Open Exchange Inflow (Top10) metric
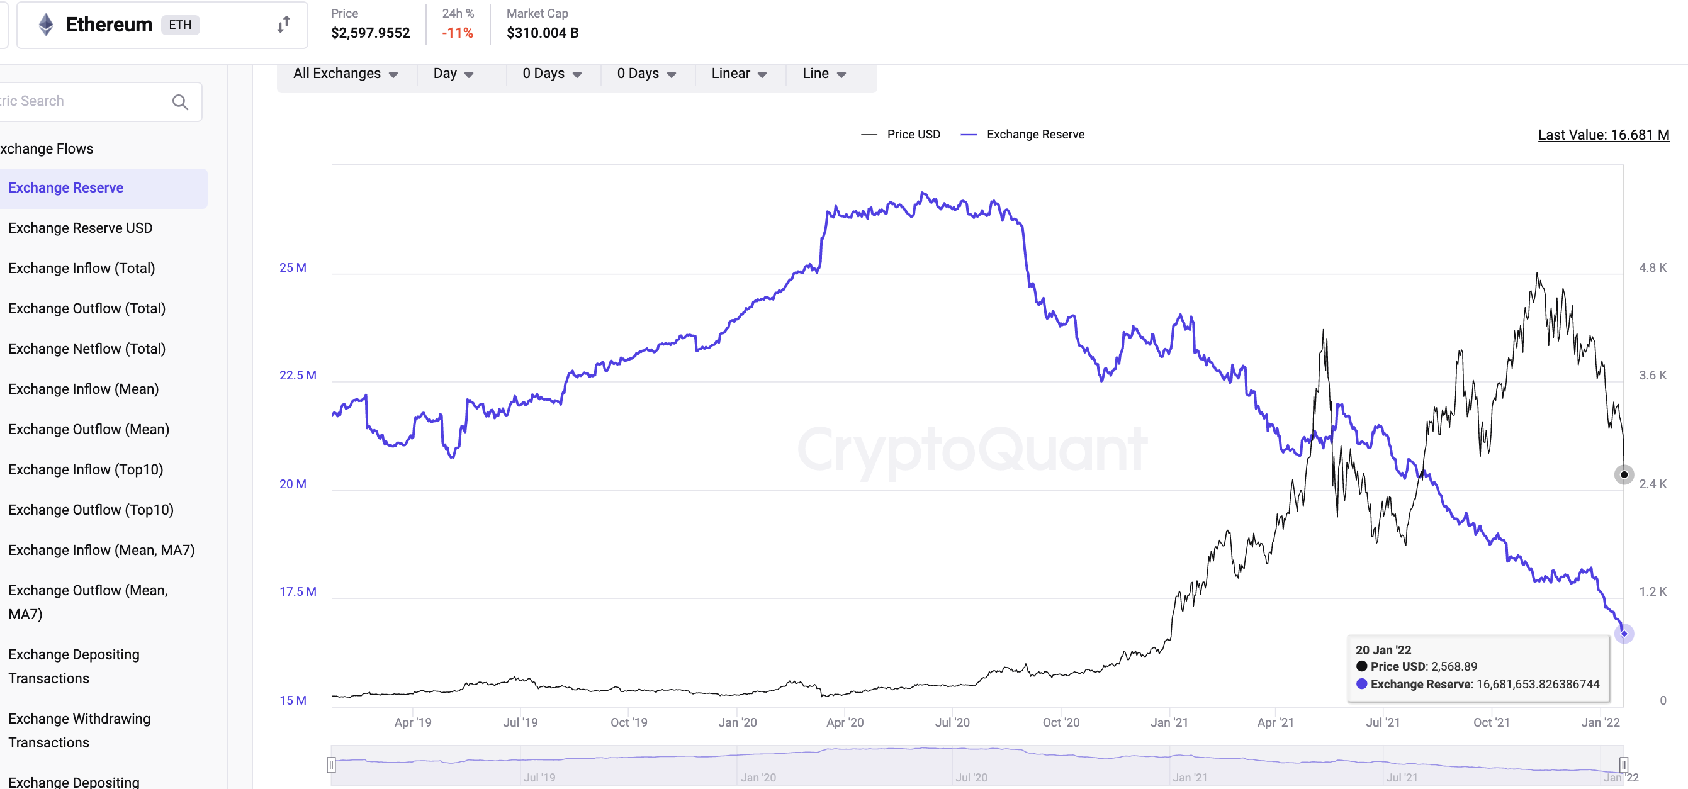This screenshot has height=789, width=1688. [x=86, y=469]
